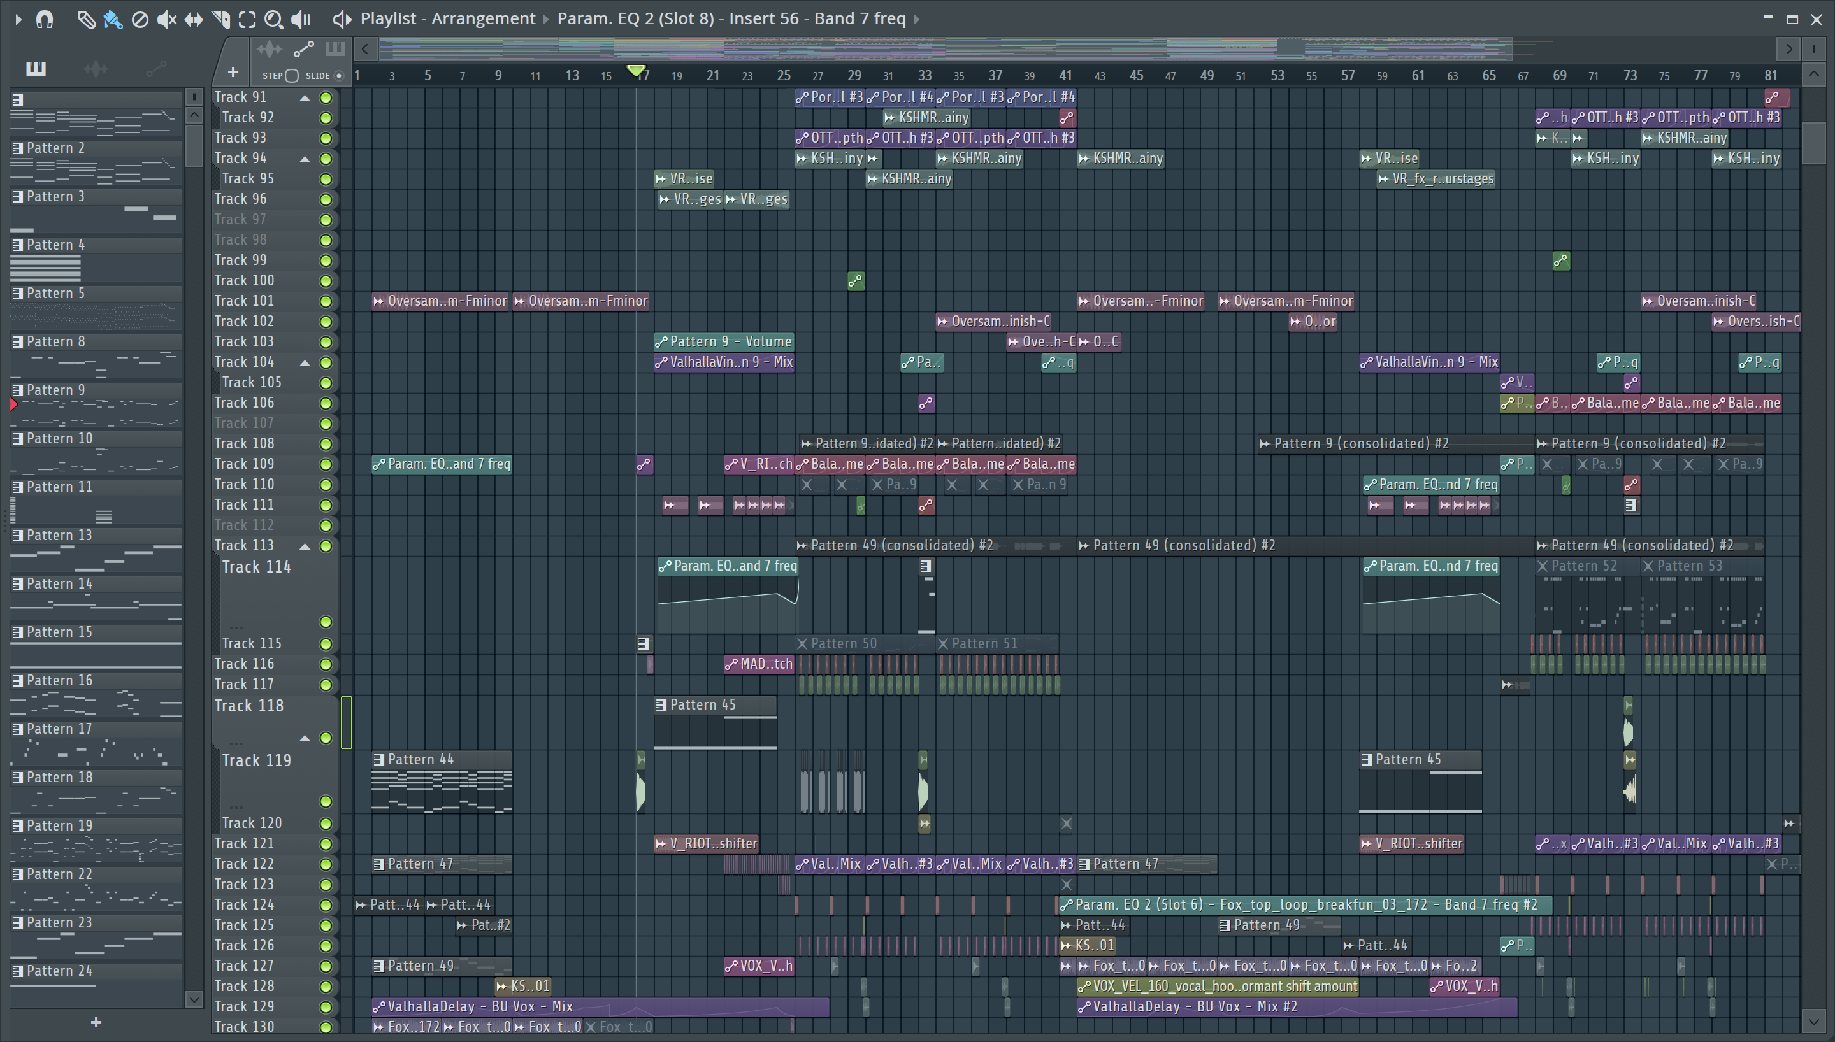Mute Track 95 via green LED
The width and height of the screenshot is (1835, 1042).
coord(326,179)
